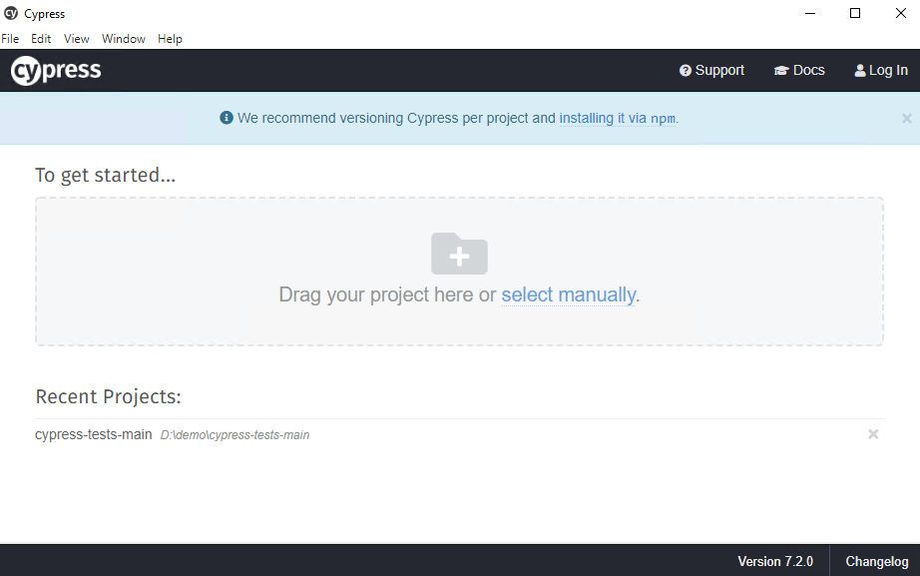Open the Edit menu
This screenshot has height=576, width=920.
point(41,39)
